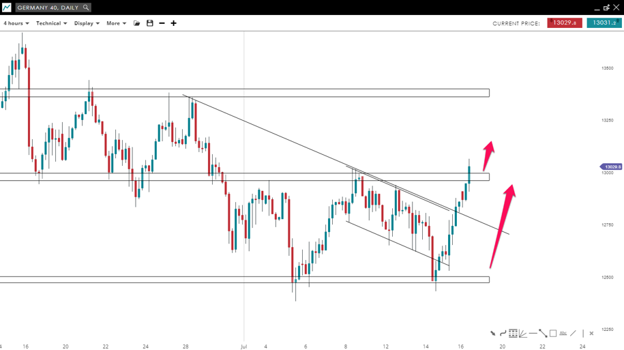Select the freehand curve drawing tool
This screenshot has height=350, width=624.
[x=503, y=334]
